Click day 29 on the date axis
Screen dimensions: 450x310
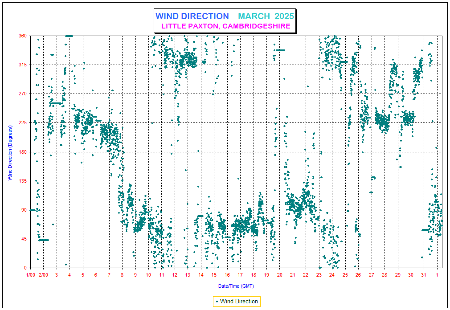point(398,275)
